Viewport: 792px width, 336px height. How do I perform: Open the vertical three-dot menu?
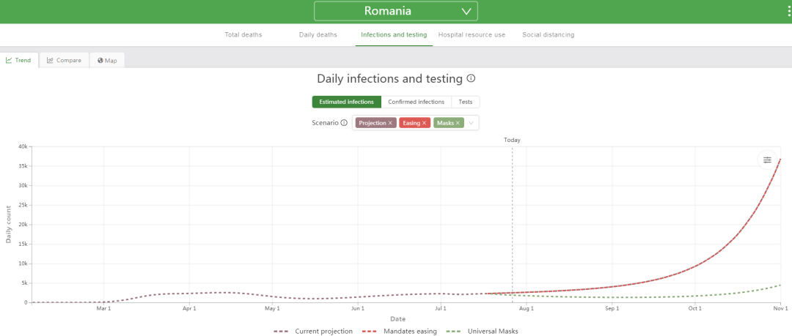pyautogui.click(x=788, y=10)
